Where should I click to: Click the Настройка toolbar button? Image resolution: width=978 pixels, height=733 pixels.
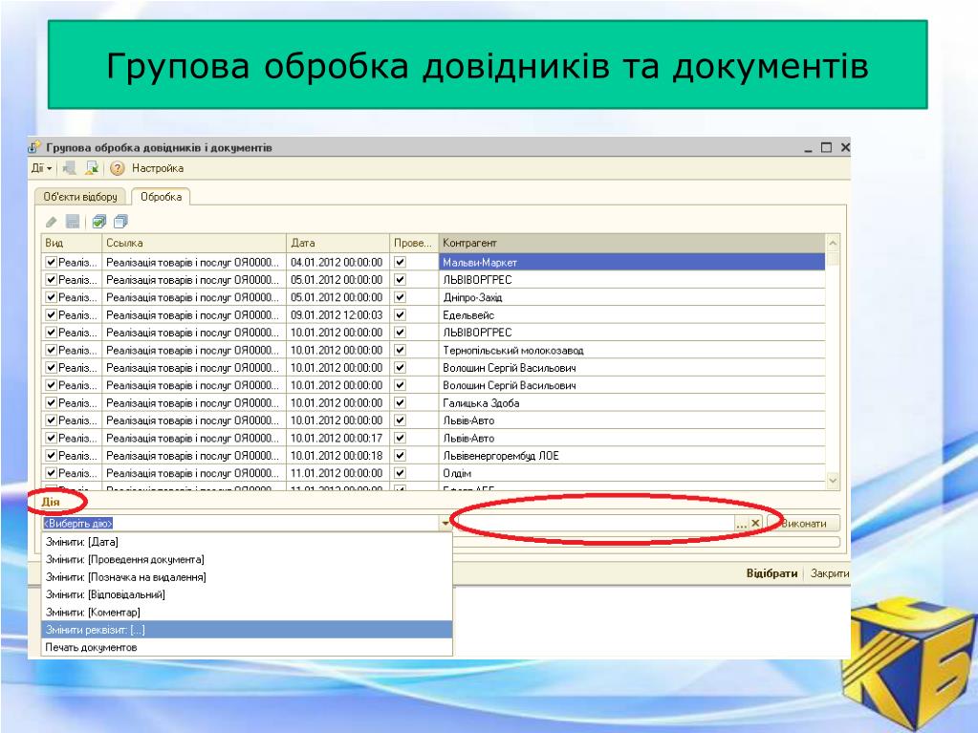157,168
